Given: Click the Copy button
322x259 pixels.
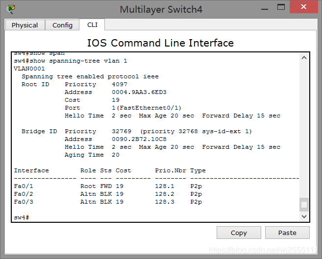Looking at the screenshot, I should point(239,233).
